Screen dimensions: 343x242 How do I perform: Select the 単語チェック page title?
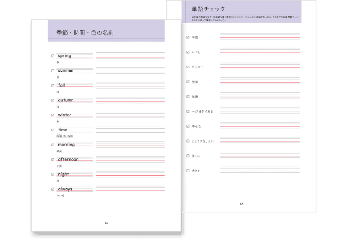pos(208,9)
